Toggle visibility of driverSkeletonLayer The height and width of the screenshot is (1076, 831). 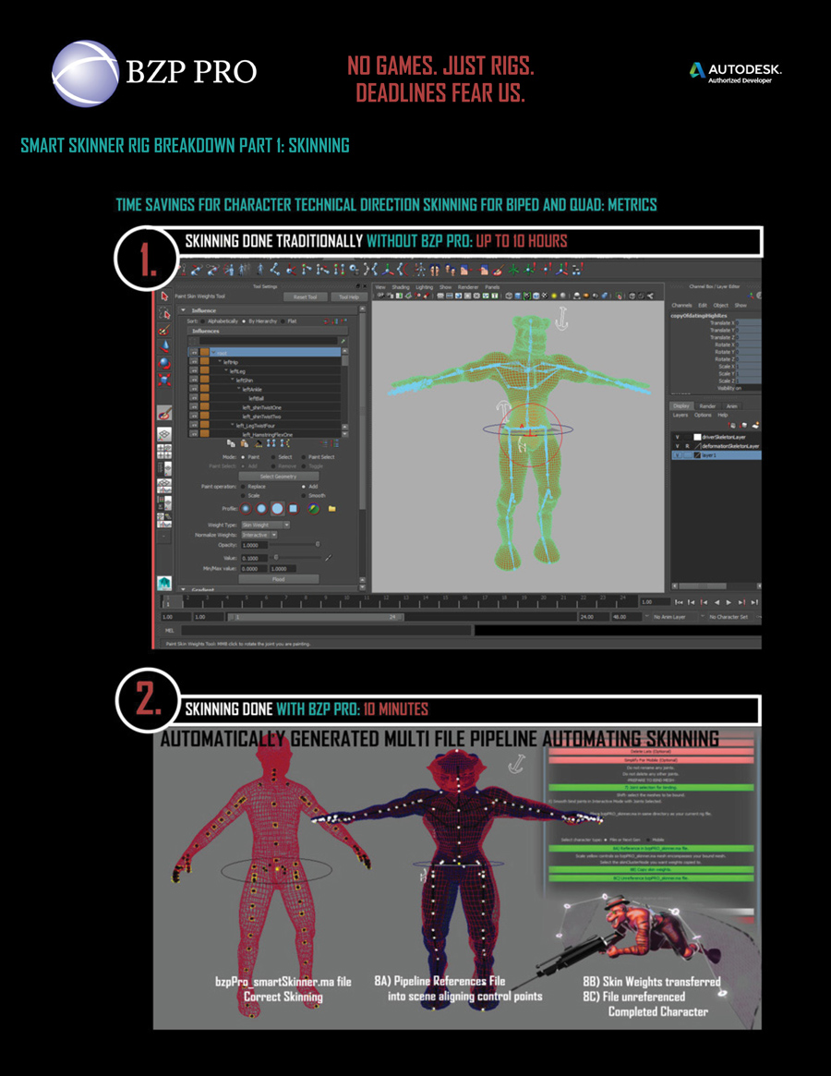point(678,437)
